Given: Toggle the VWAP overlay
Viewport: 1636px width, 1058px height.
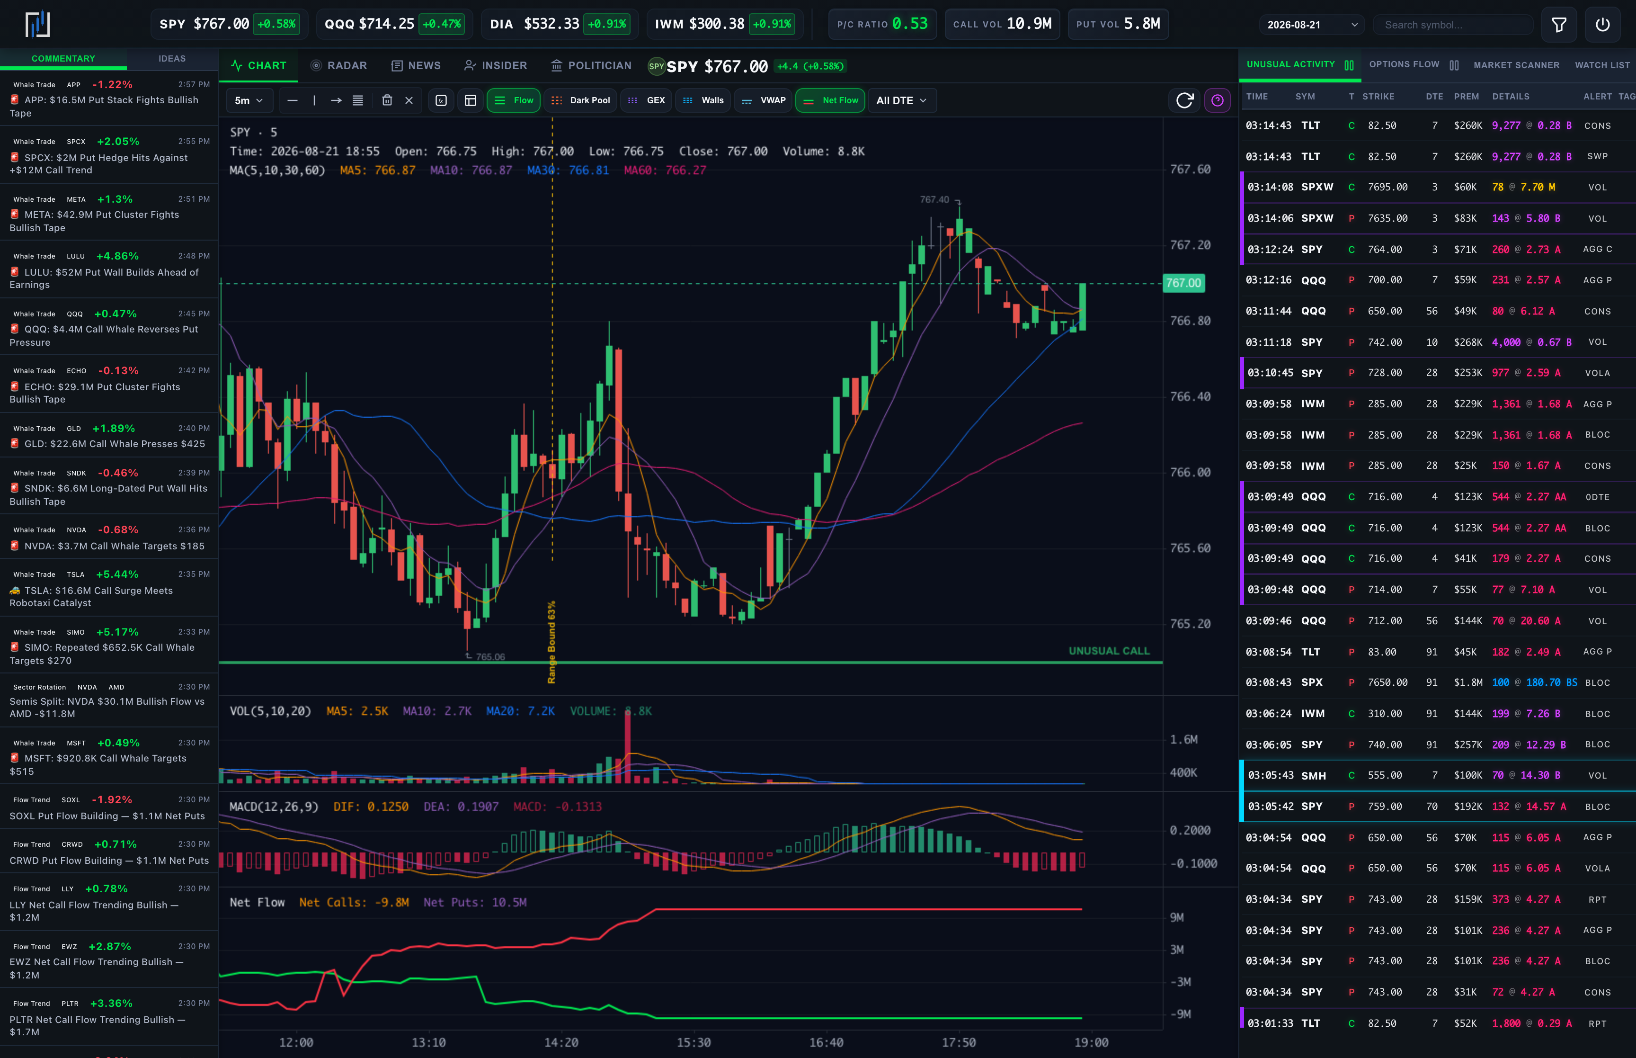Looking at the screenshot, I should 764,100.
